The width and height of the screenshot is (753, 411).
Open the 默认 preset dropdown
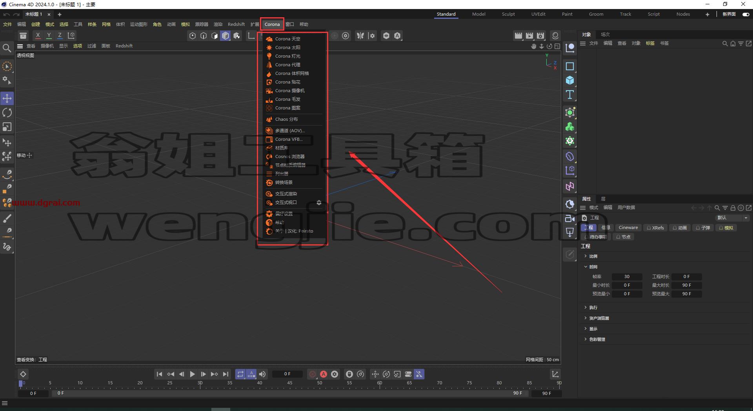point(732,218)
